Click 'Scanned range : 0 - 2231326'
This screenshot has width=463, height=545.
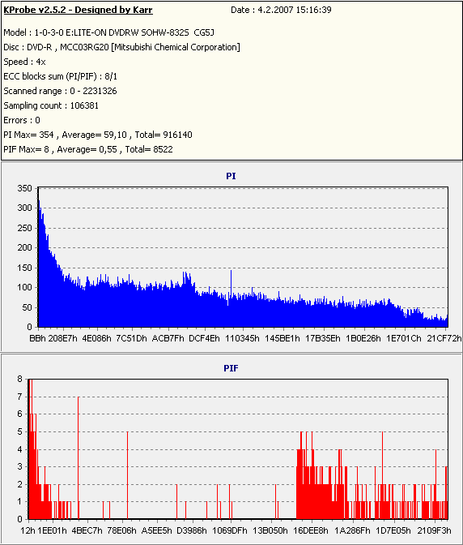pos(61,91)
